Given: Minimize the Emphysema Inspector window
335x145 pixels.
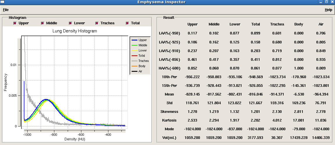Looking at the screenshot, I should tap(321, 2).
